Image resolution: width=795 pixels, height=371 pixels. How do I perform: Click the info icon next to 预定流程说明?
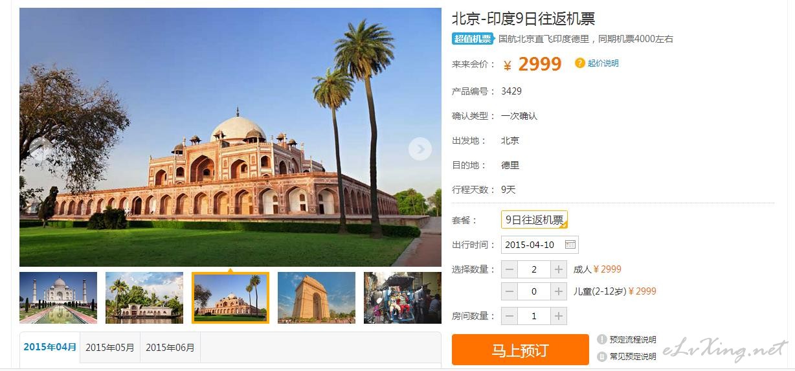pyautogui.click(x=602, y=339)
